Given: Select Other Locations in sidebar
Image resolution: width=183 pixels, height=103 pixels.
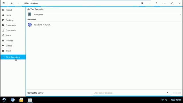Looking at the screenshot, I should tap(13, 57).
